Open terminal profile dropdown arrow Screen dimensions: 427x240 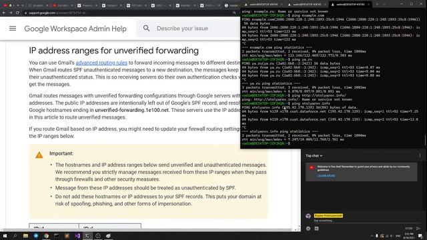pyautogui.click(x=384, y=5)
